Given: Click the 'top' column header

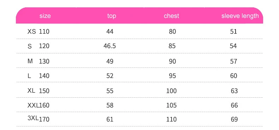Looking at the screenshot, I should tap(112, 16).
